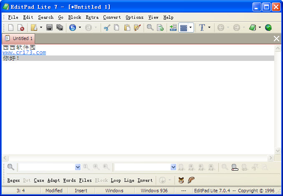Expand the search text dropdown arrow
Image resolution: width=283 pixels, height=196 pixels.
(x=78, y=167)
